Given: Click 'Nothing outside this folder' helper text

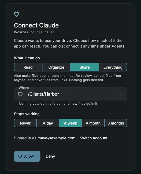Looking at the screenshot, I should click(58, 104).
